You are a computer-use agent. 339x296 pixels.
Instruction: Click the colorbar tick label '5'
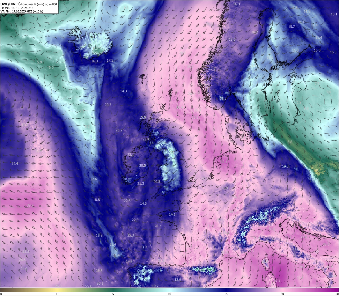(x=113, y=294)
